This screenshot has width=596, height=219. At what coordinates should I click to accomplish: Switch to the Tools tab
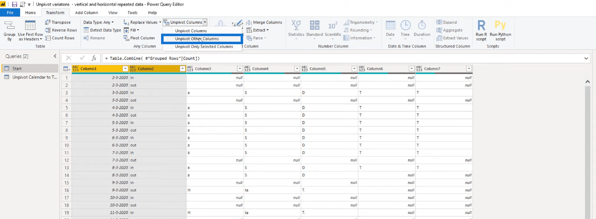point(133,13)
